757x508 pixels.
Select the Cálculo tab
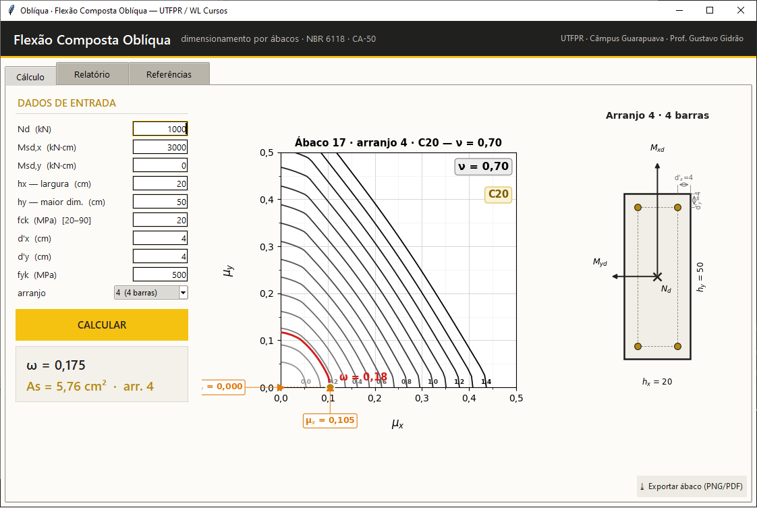pyautogui.click(x=30, y=77)
